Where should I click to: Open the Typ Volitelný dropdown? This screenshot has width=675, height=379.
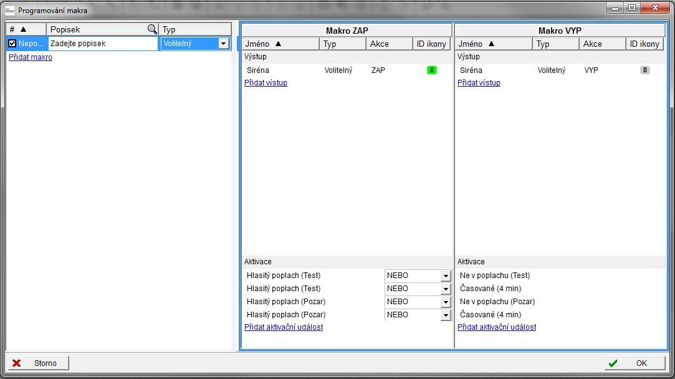pos(223,44)
